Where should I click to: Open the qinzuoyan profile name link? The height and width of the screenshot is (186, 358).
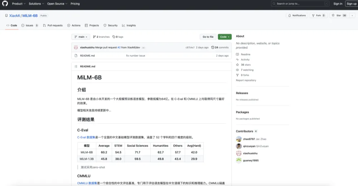pyautogui.click(x=249, y=146)
